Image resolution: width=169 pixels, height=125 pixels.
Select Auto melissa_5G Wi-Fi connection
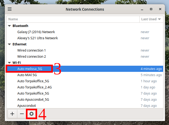tap(30, 69)
